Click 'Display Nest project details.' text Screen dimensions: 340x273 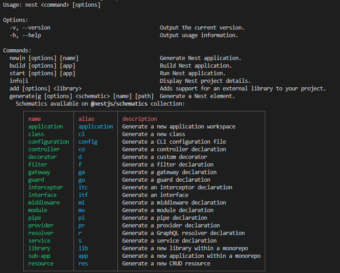point(205,81)
